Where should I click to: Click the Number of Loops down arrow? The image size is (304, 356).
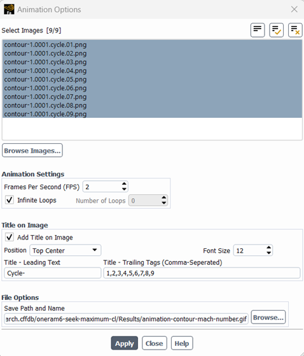tap(164, 203)
